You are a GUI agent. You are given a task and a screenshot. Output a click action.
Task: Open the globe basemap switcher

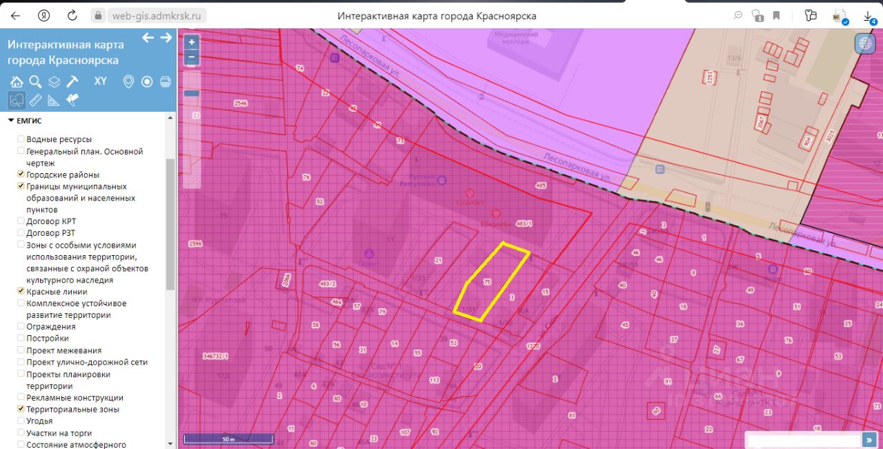(x=864, y=43)
